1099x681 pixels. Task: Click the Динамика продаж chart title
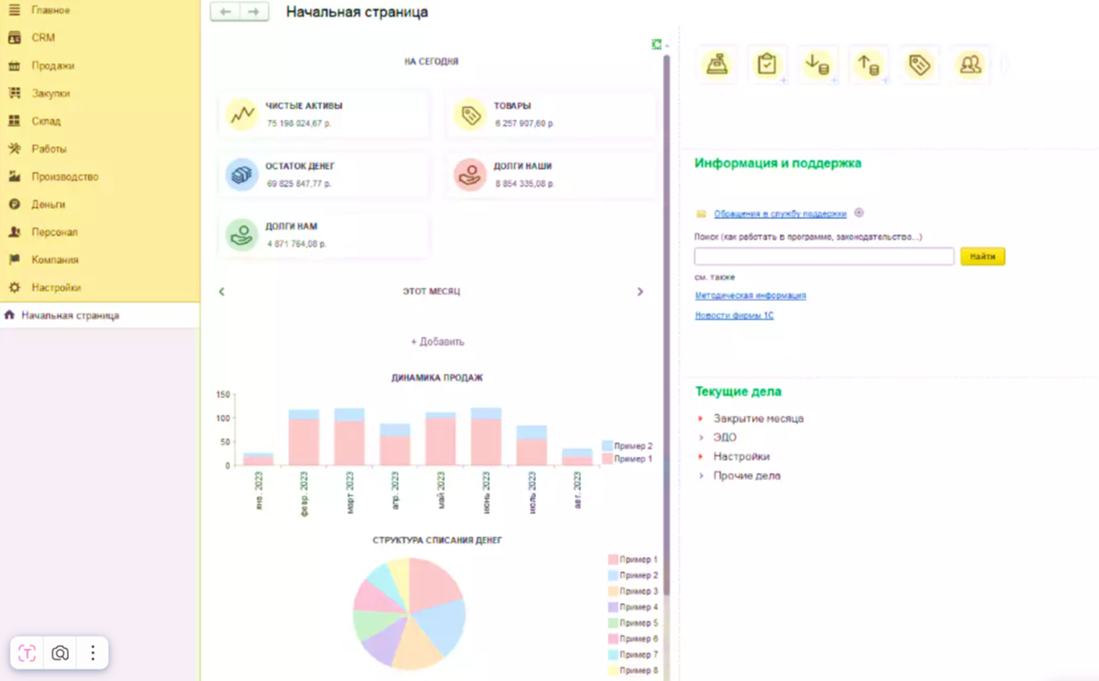pyautogui.click(x=437, y=378)
